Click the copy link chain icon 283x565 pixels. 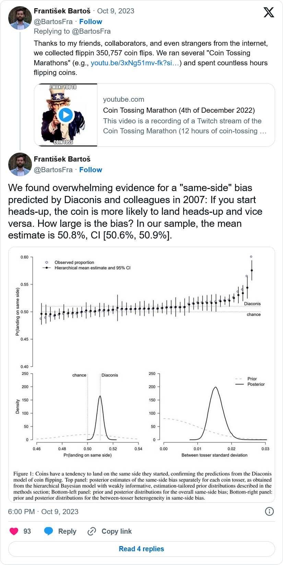click(92, 531)
